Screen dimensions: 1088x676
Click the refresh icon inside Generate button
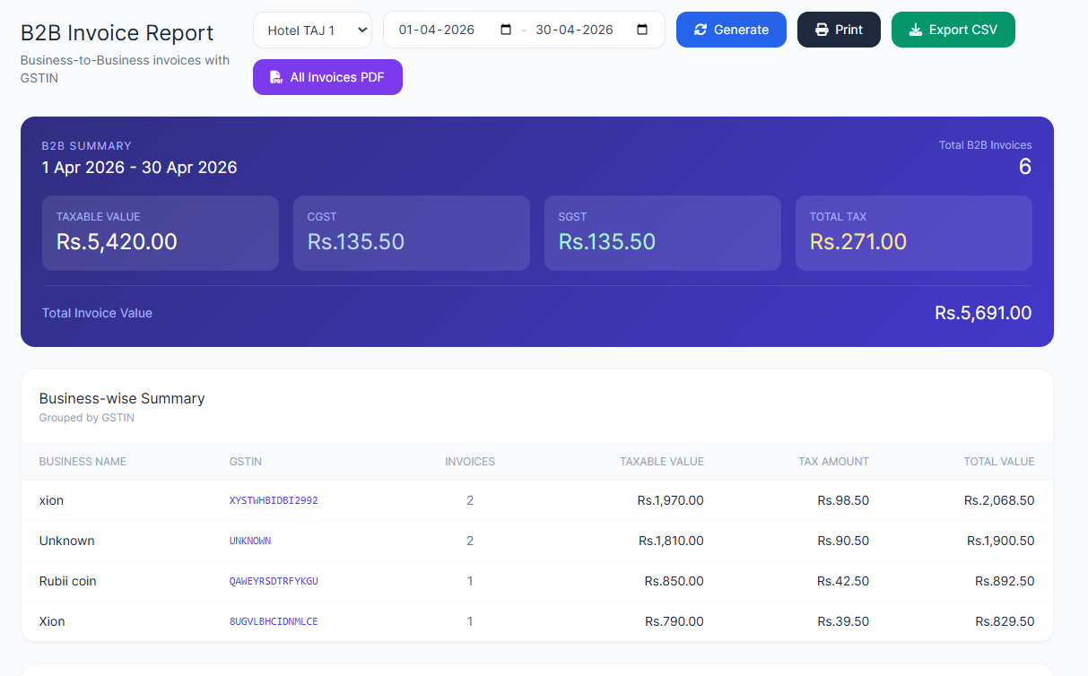click(x=701, y=30)
